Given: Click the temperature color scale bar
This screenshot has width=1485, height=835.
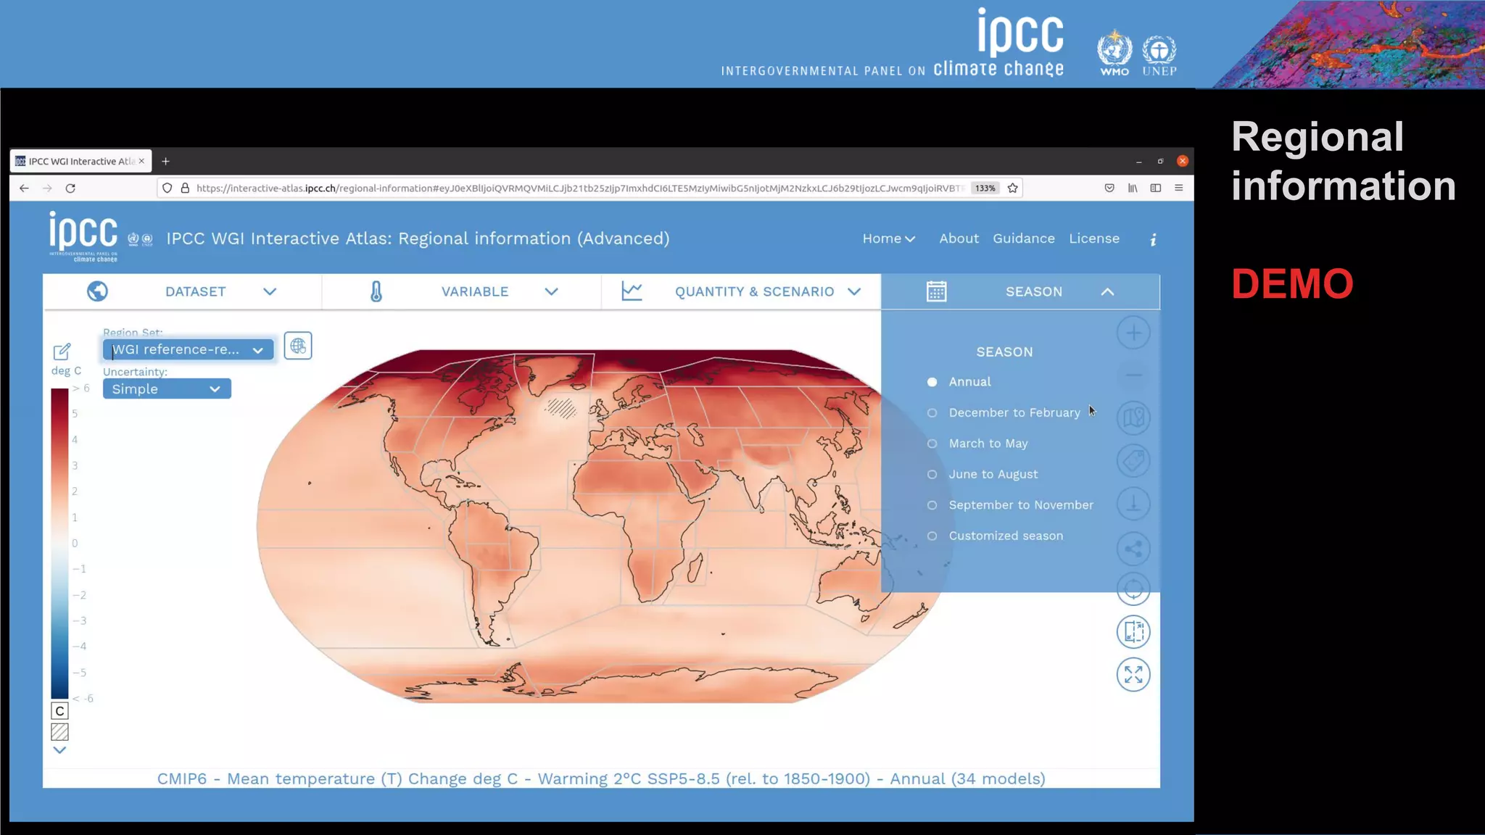Looking at the screenshot, I should (x=59, y=544).
